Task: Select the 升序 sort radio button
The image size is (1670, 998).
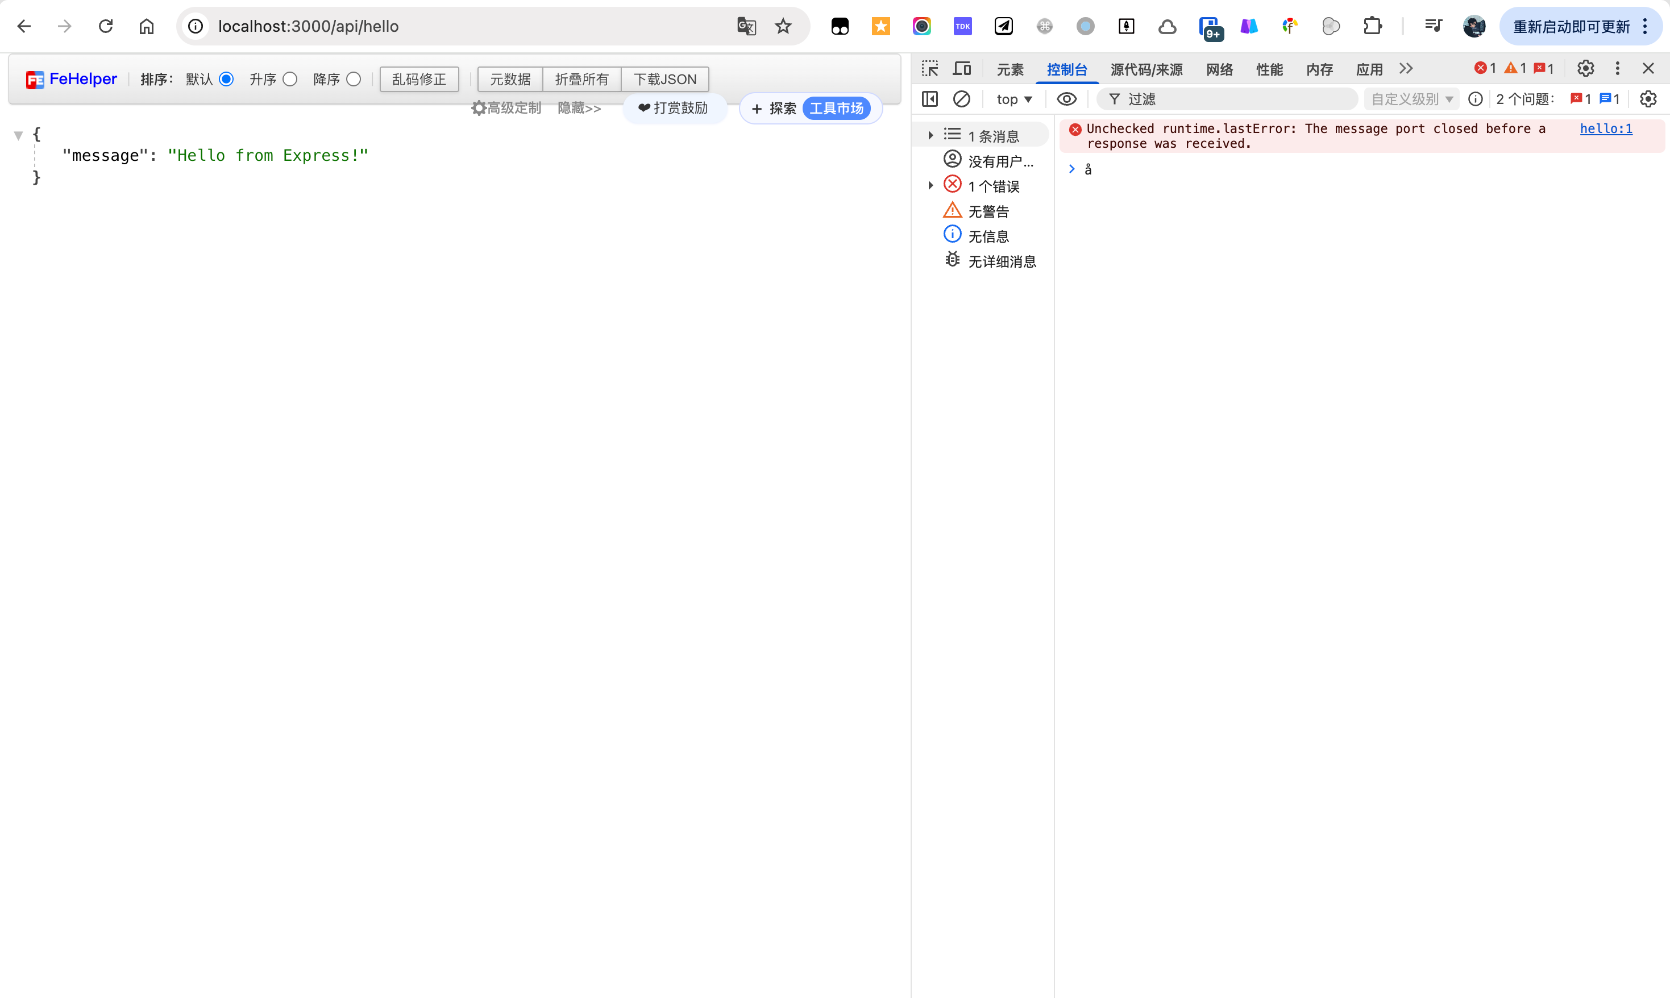Action: [x=290, y=80]
